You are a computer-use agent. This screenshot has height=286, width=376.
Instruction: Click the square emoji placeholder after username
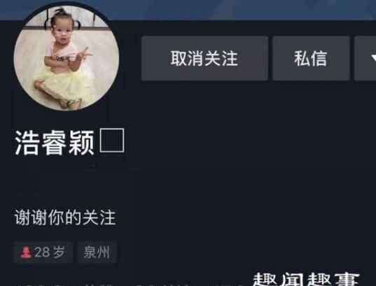[112, 141]
